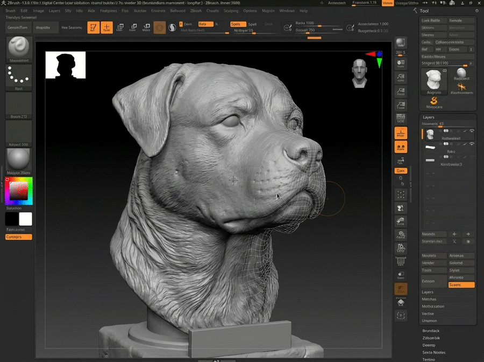Screen dimensions: 484x362
Task: Click the half-shaded sphere material icon
Action: pos(172,28)
